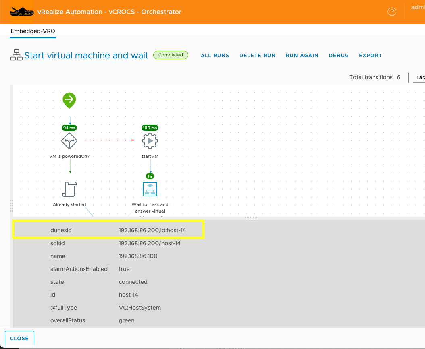The width and height of the screenshot is (425, 349).
Task: Start the DEBUG action
Action: tap(339, 56)
